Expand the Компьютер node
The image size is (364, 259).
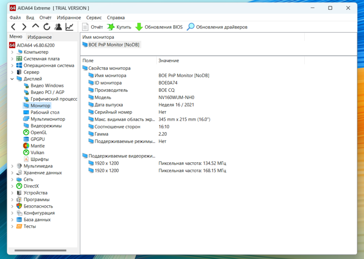pos(12,52)
